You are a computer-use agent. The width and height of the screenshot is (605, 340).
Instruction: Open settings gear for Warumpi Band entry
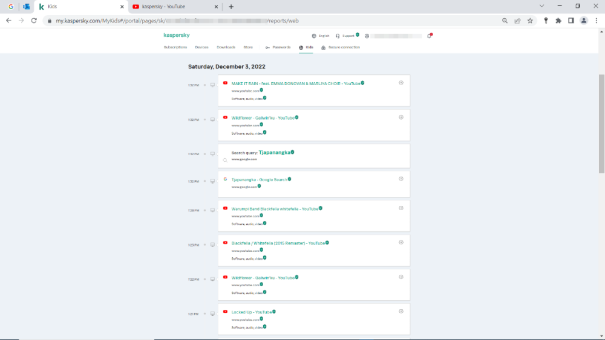point(401,208)
